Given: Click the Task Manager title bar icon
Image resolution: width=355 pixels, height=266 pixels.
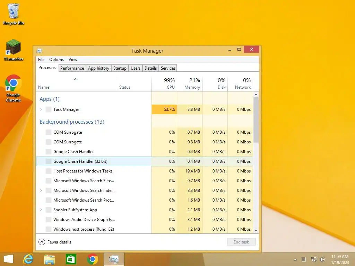Looking at the screenshot, I should point(39,51).
